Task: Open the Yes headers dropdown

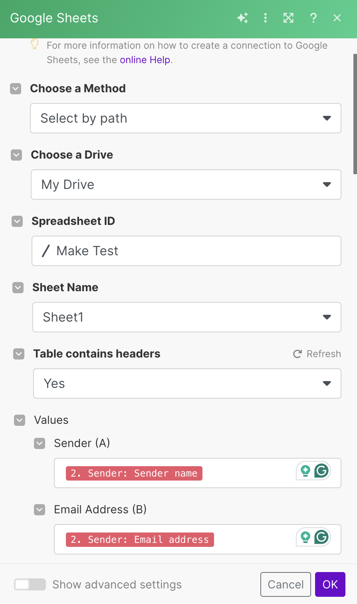Action: click(x=187, y=383)
